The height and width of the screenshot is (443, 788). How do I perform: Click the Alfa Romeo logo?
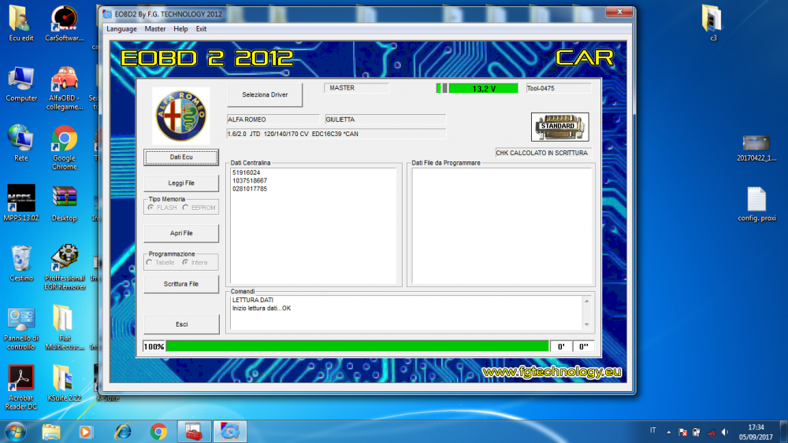pos(181,116)
